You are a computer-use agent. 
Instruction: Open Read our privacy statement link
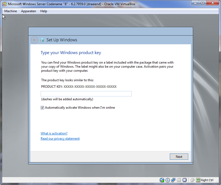click(x=60, y=139)
